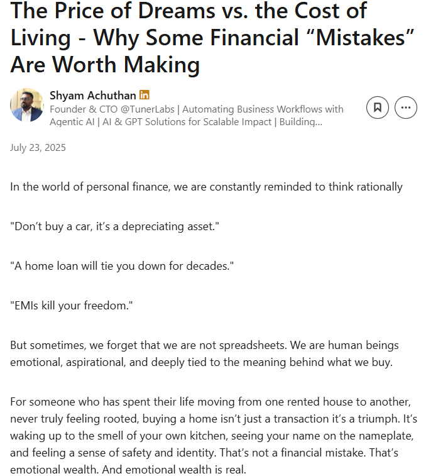Screen dimensions: 443x476
Task: Click the "EMIs kill your freedom" quote
Action: tap(71, 306)
